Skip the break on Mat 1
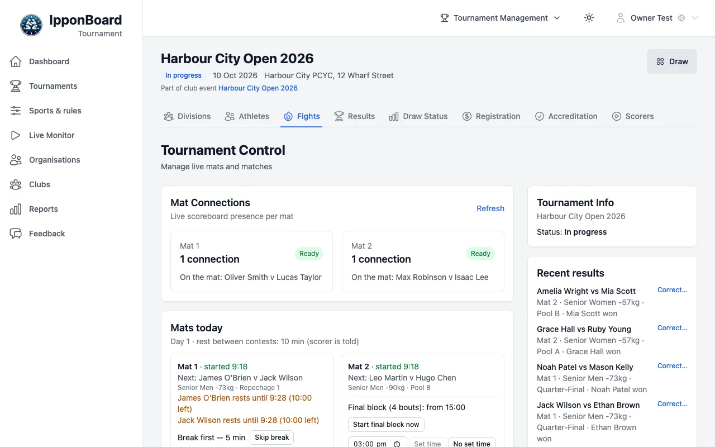Screen dimensions: 715x447 272,438
